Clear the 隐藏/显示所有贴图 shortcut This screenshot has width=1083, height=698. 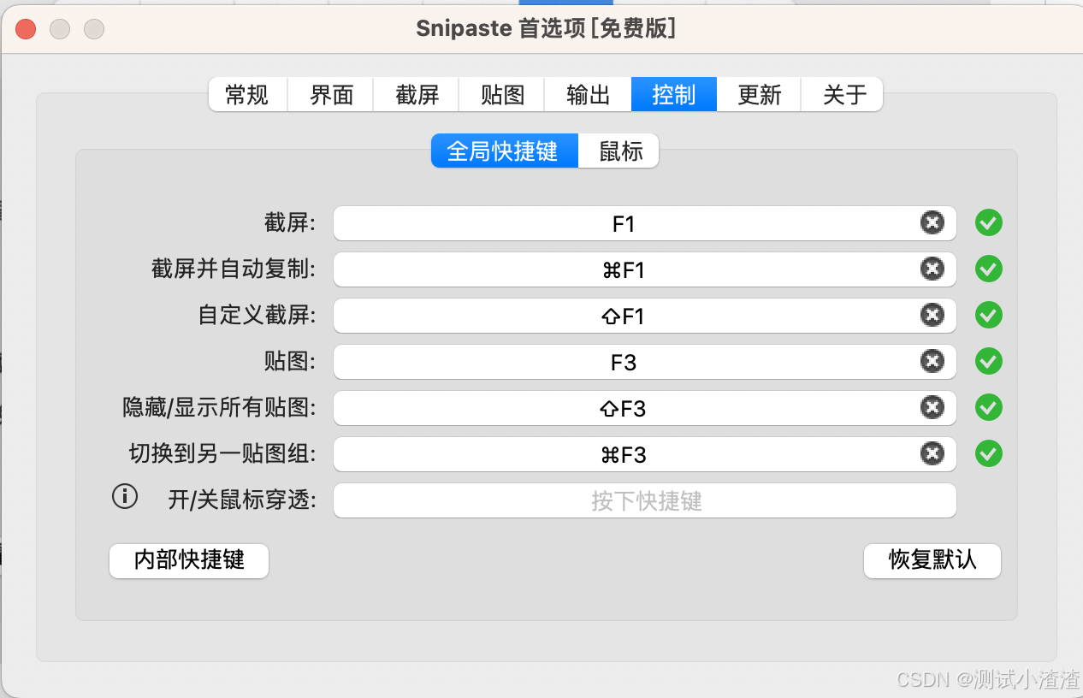[x=932, y=408]
